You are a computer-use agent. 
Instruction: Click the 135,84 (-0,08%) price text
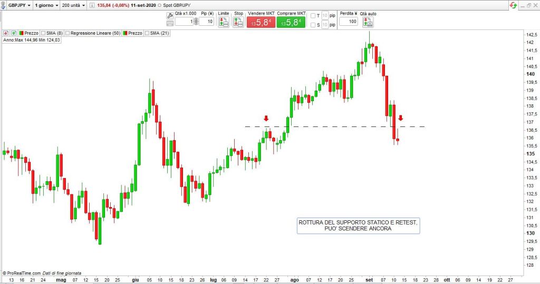(113, 5)
